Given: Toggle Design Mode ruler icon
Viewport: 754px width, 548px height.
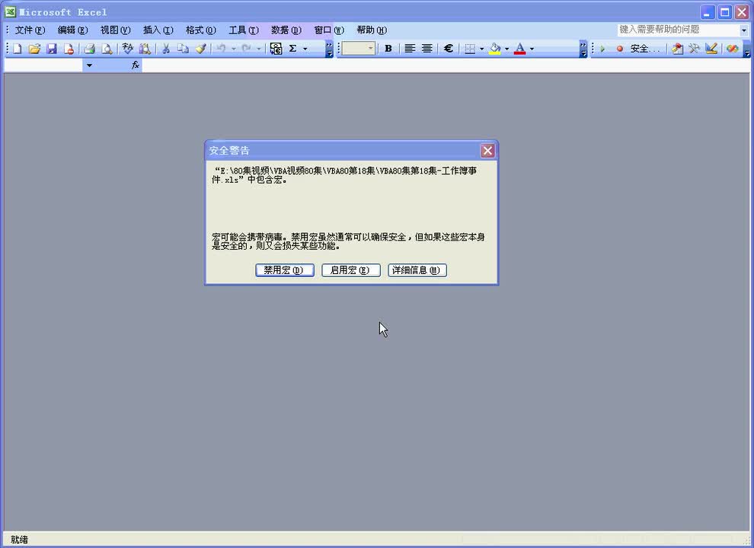Looking at the screenshot, I should [x=711, y=49].
